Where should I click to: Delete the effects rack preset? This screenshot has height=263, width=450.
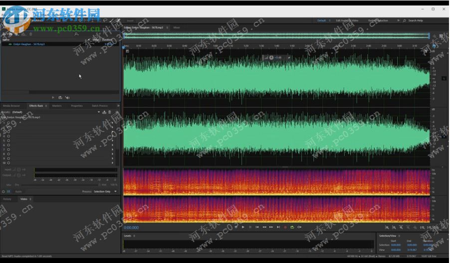pos(109,112)
